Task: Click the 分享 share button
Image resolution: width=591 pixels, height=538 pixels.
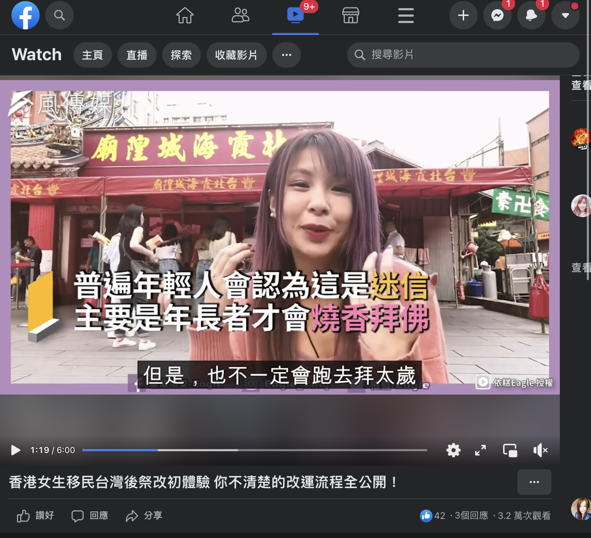Action: (144, 516)
